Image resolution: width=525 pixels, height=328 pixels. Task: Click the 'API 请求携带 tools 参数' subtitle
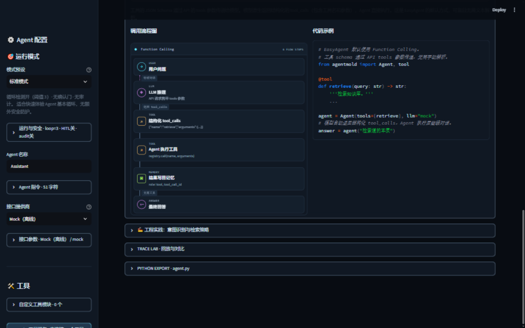[x=167, y=98]
